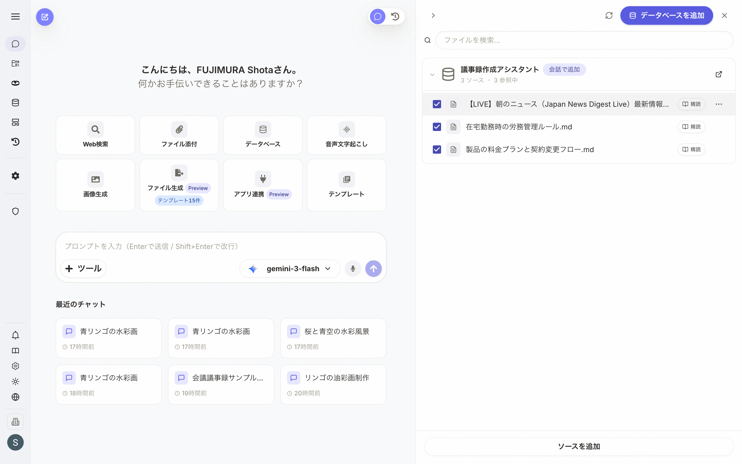Open the recent chat リンゴの油彩画制作
Viewport: 742px width, 464px height.
click(x=333, y=385)
